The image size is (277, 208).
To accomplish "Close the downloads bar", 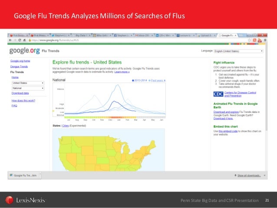I will (x=265, y=175).
